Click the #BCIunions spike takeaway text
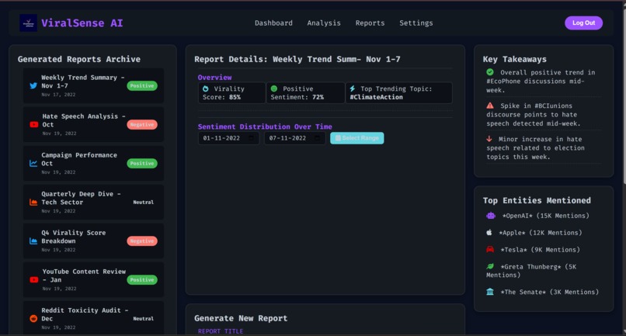The image size is (626, 336). (x=534, y=115)
